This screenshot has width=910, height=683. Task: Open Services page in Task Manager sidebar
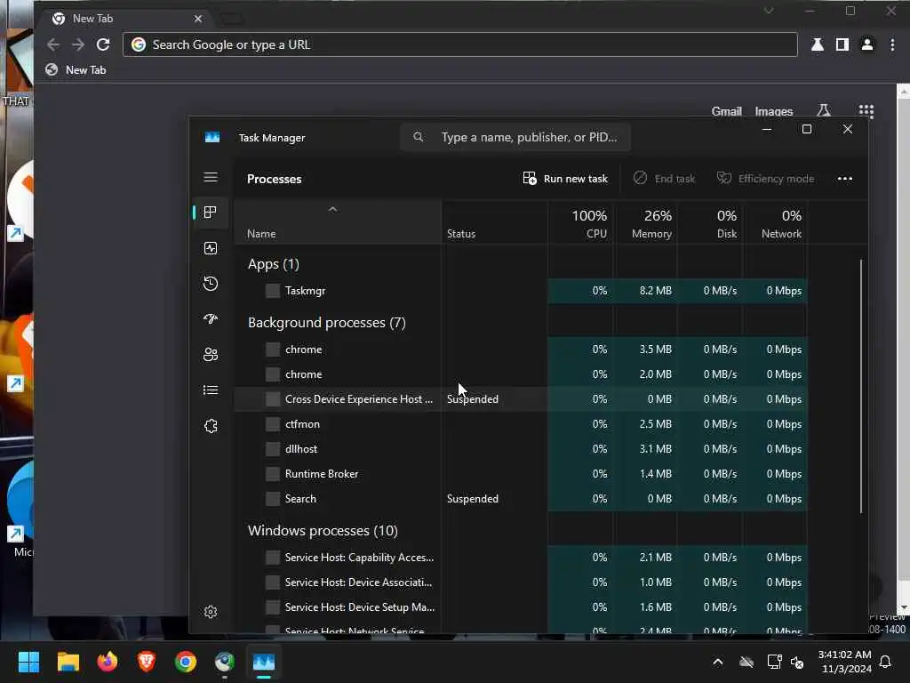pos(211,426)
